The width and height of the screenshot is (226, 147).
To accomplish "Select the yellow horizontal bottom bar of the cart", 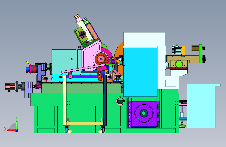I will 85,123.
